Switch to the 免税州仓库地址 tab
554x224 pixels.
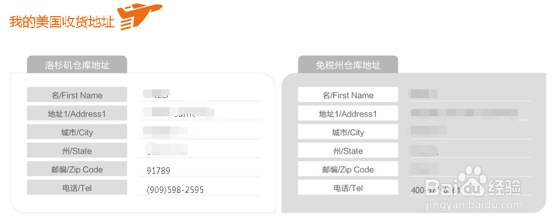[x=348, y=65]
